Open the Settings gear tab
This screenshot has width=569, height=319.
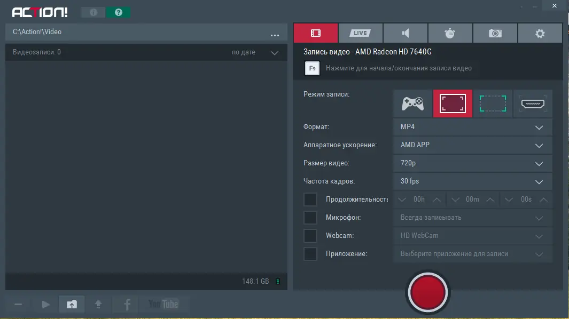tap(540, 33)
